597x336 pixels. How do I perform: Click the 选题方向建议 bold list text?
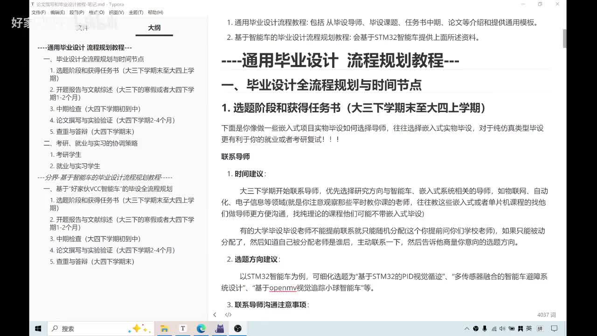(x=256, y=259)
